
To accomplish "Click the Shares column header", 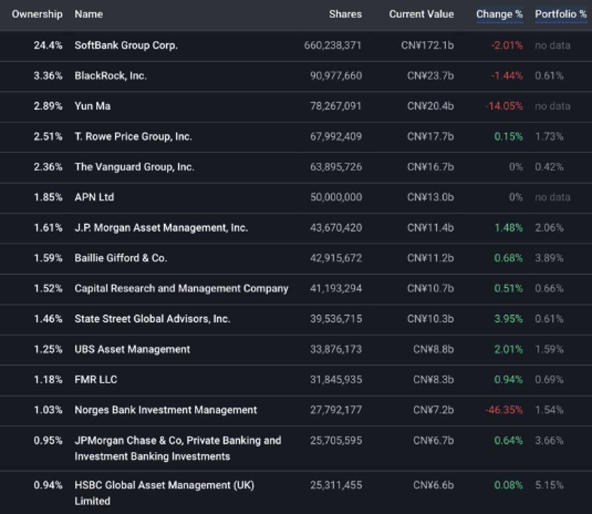I will 345,14.
